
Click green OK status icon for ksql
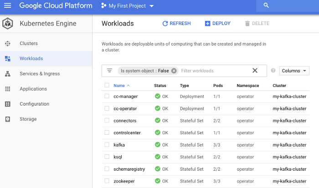pos(158,157)
